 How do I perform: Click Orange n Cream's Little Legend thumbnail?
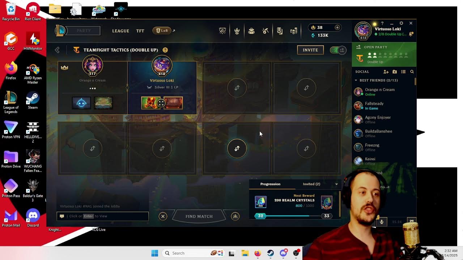tap(81, 103)
